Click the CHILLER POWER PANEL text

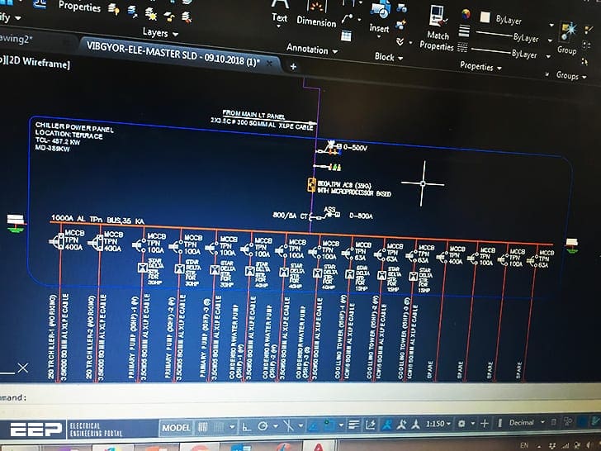click(x=75, y=127)
